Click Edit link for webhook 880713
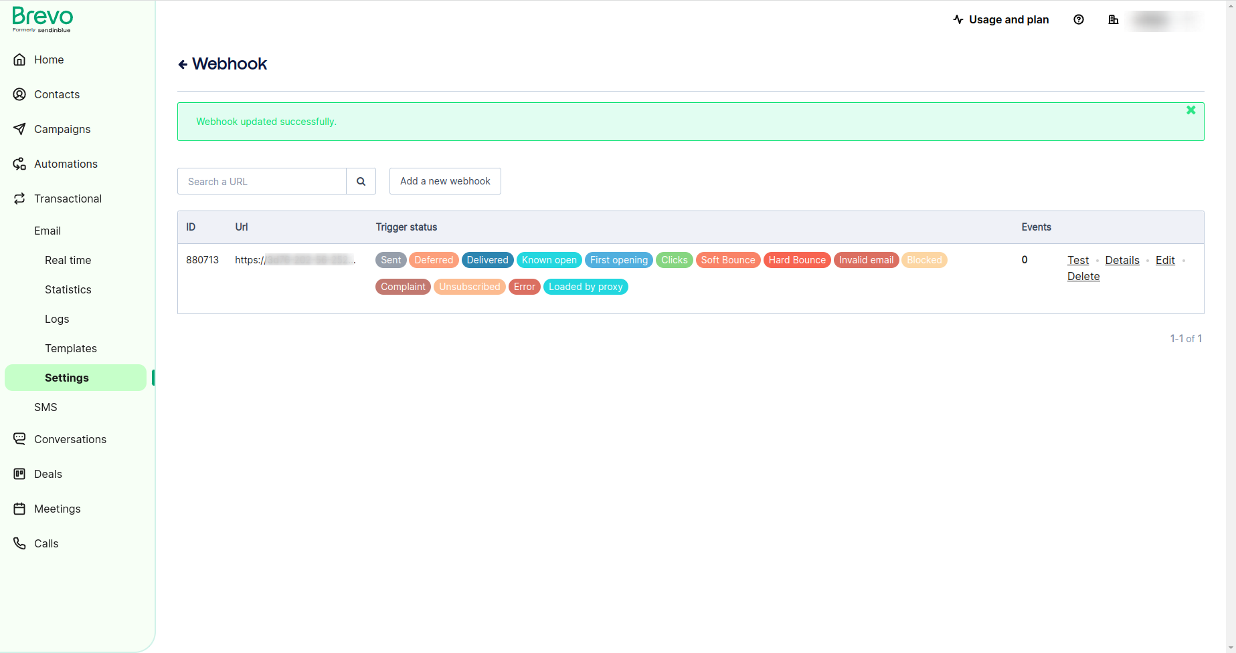Image resolution: width=1236 pixels, height=653 pixels. pyautogui.click(x=1165, y=260)
